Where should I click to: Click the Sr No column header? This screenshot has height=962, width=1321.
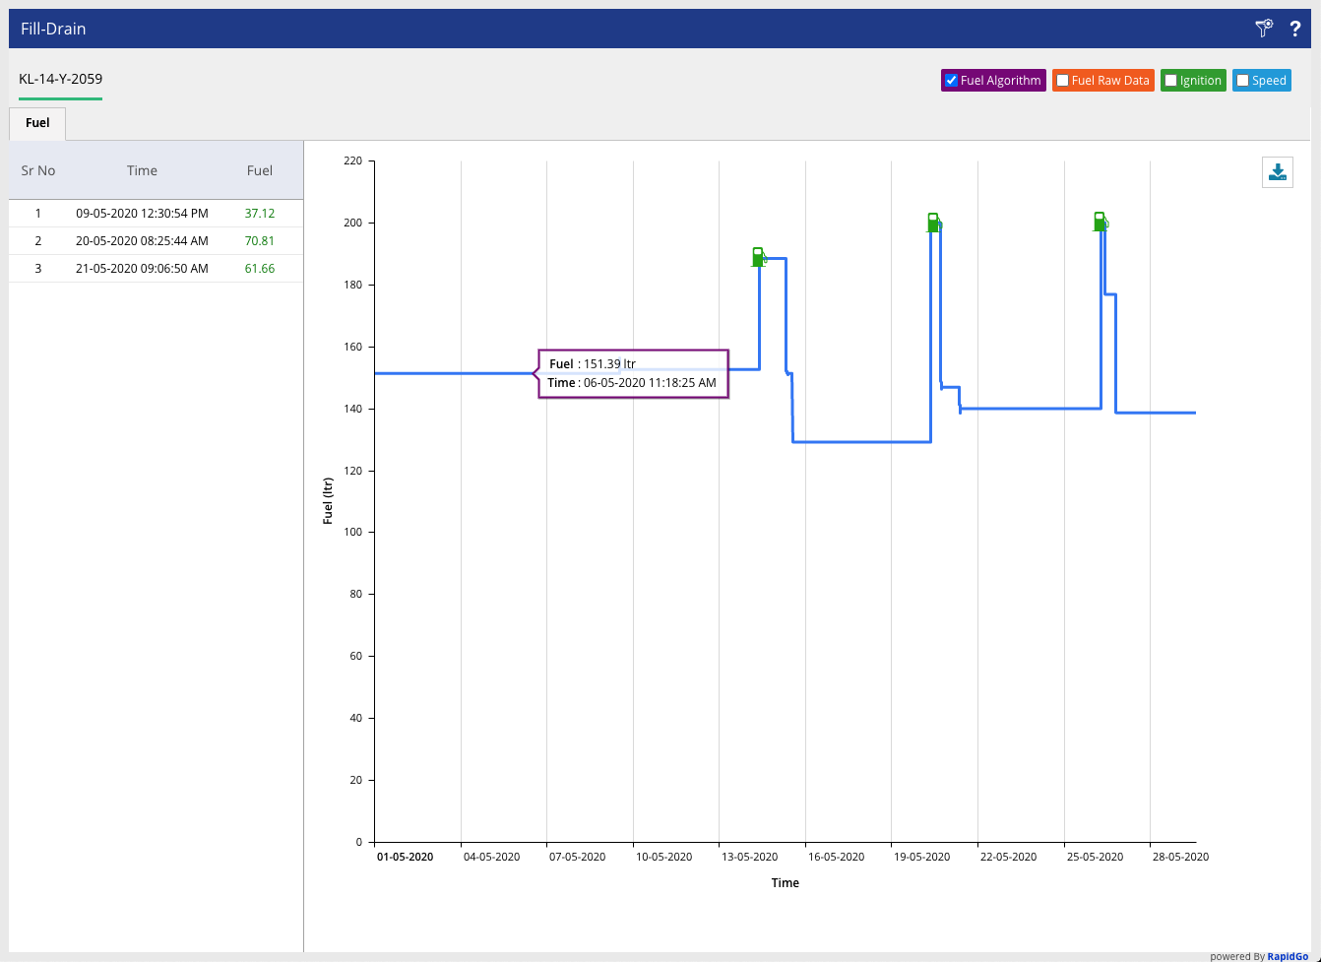pyautogui.click(x=37, y=170)
